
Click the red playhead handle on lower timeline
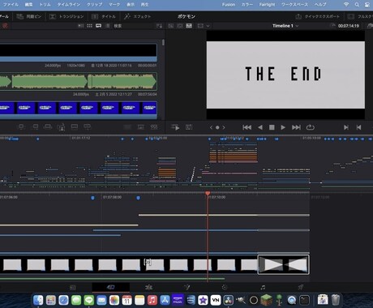tap(208, 193)
